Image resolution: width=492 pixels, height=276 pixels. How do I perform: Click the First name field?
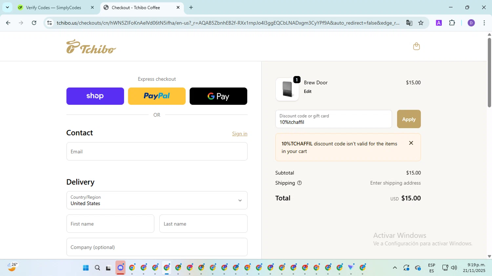coord(110,224)
